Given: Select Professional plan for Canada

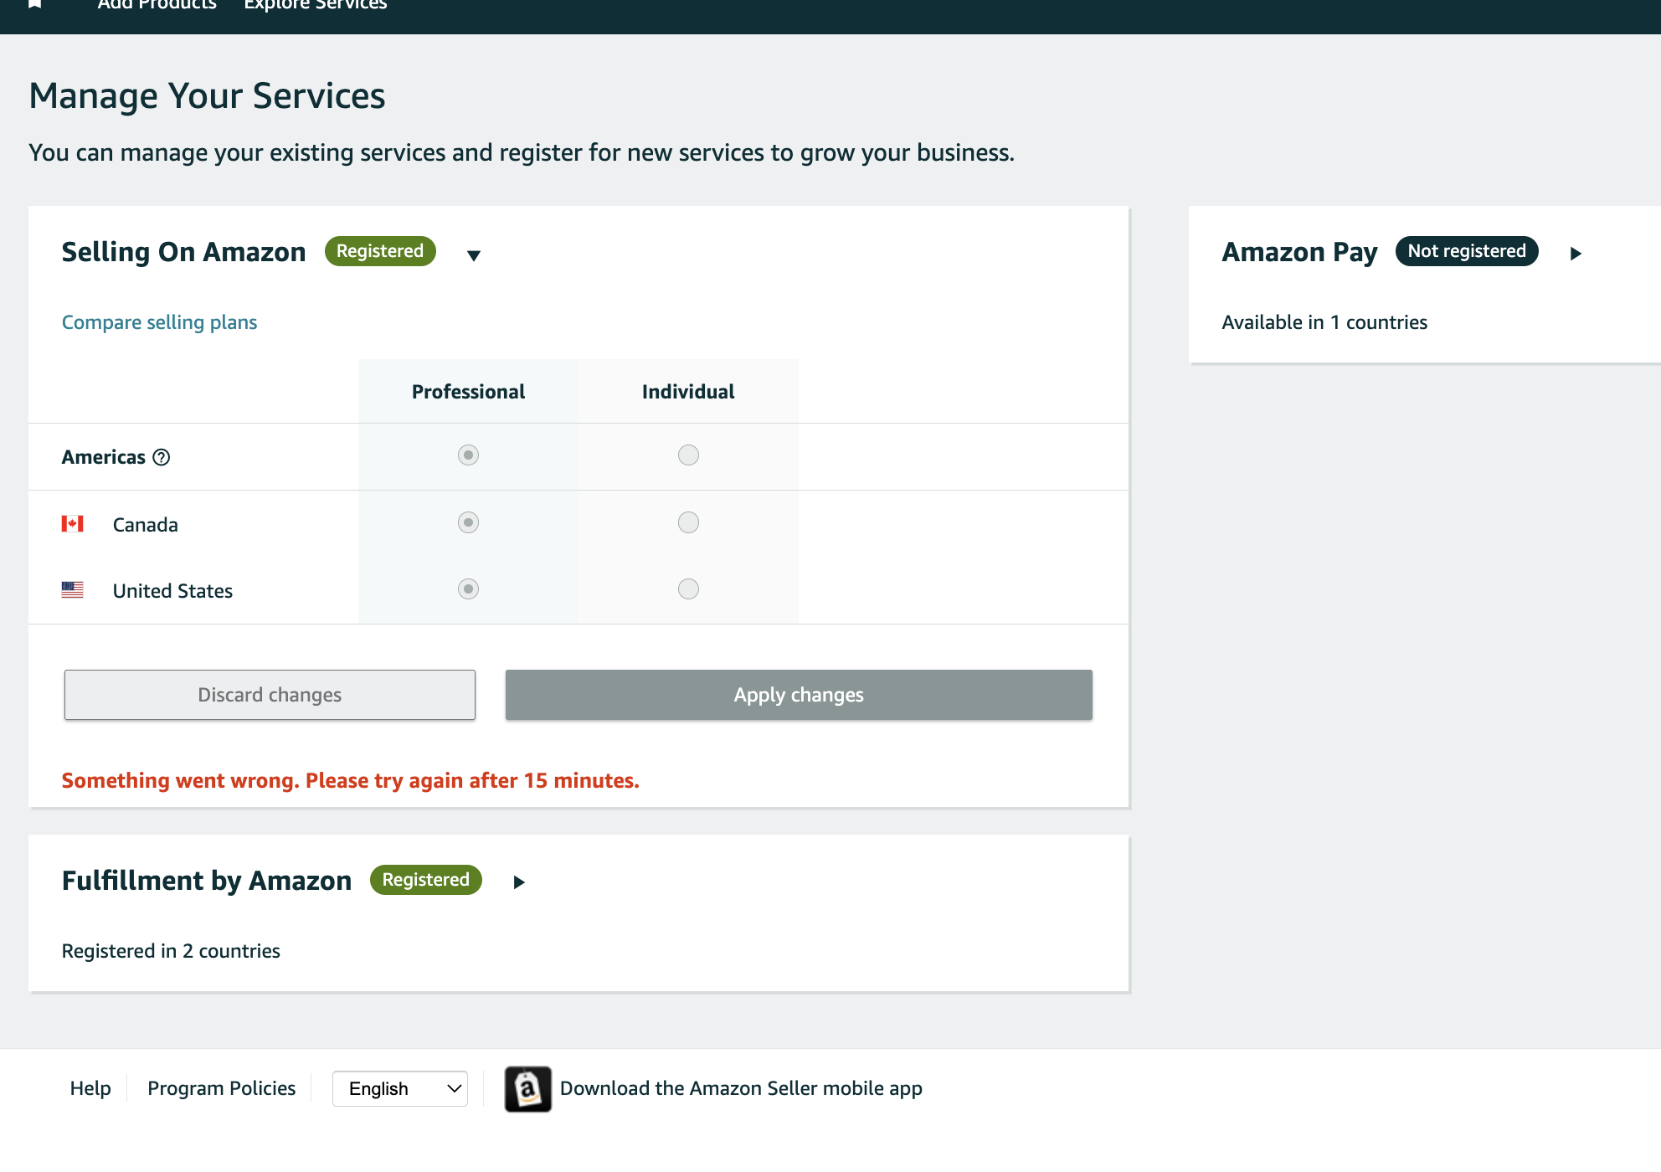Looking at the screenshot, I should coord(468,522).
